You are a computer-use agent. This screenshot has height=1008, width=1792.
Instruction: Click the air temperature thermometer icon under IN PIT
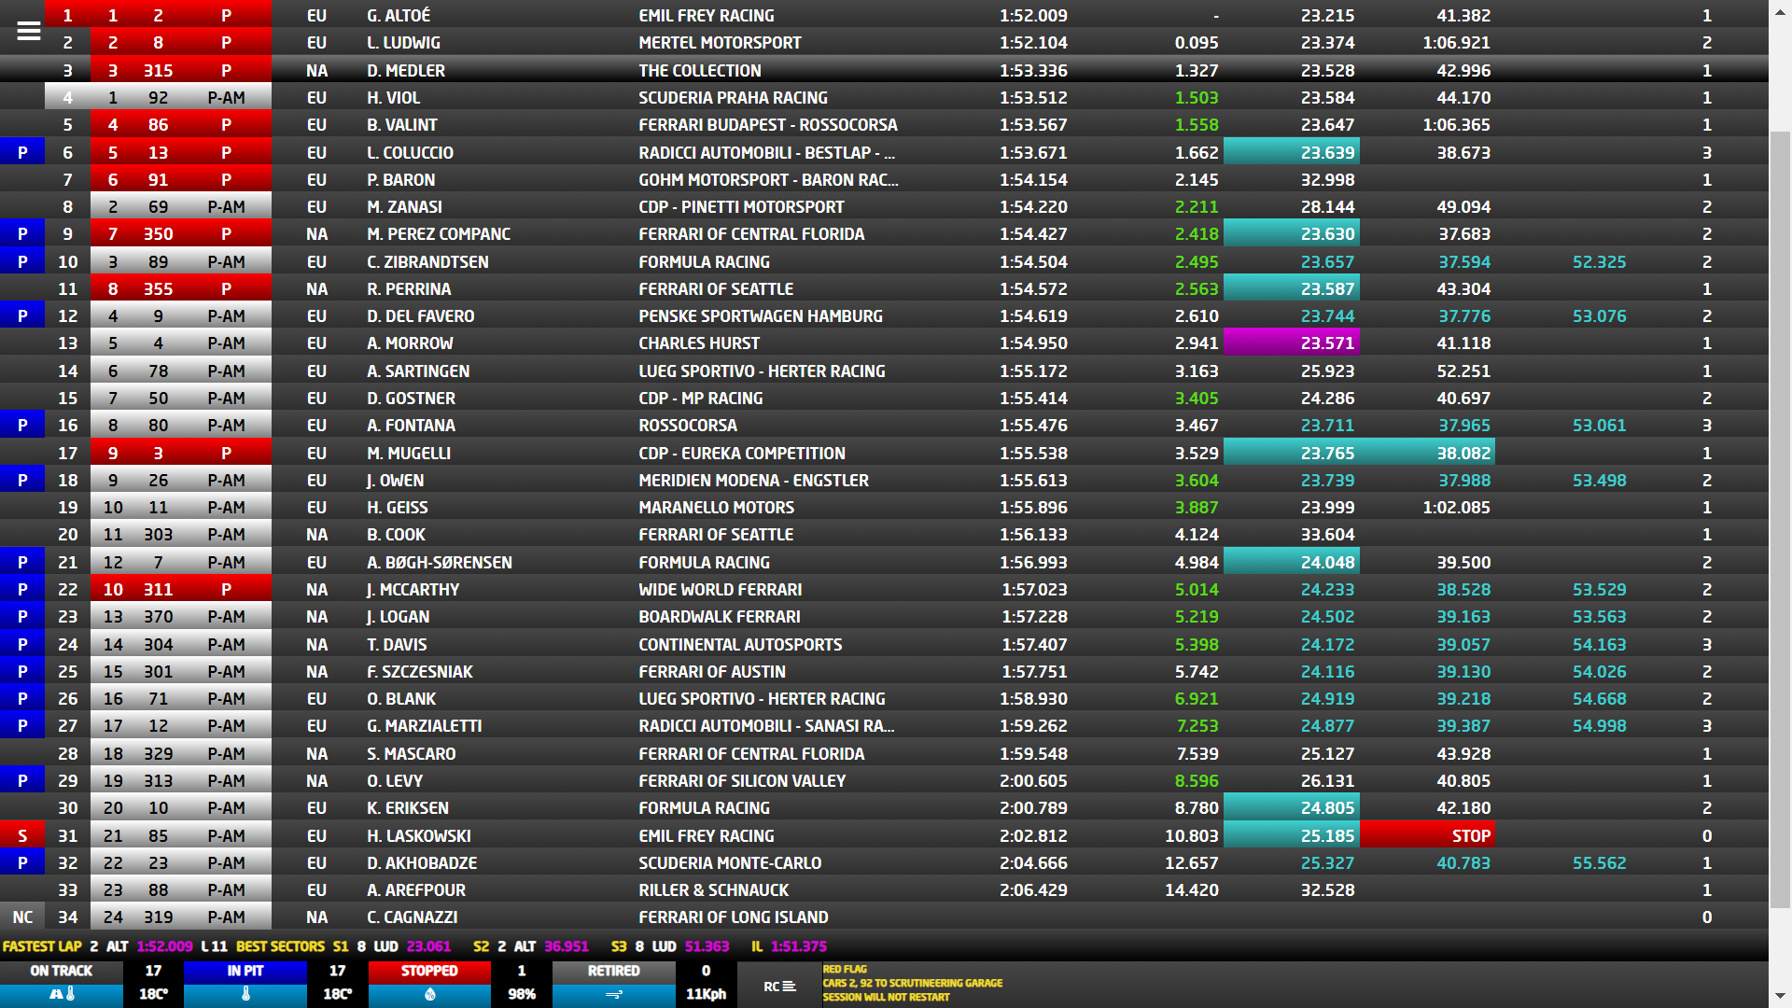(x=245, y=994)
